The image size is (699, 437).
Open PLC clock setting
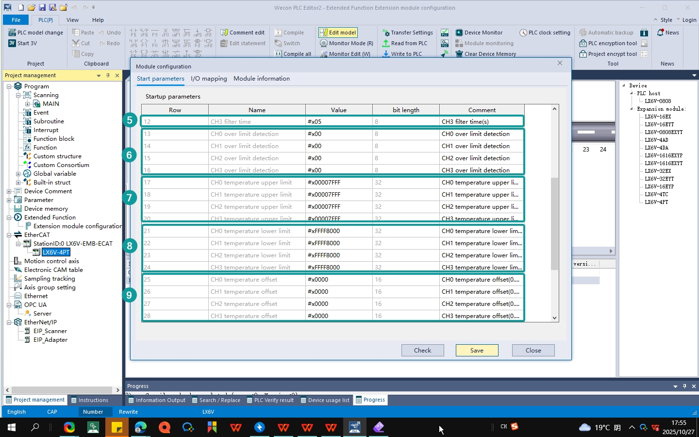point(545,33)
